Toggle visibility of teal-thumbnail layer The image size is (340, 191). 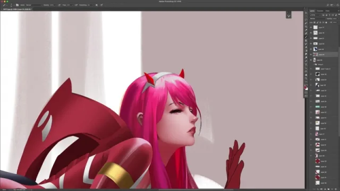[311, 107]
